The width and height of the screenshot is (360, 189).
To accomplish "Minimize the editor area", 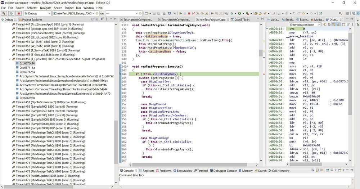I will tap(258, 19).
